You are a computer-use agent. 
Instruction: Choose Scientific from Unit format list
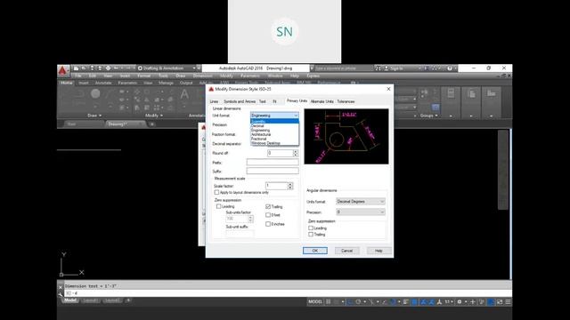[x=274, y=122]
